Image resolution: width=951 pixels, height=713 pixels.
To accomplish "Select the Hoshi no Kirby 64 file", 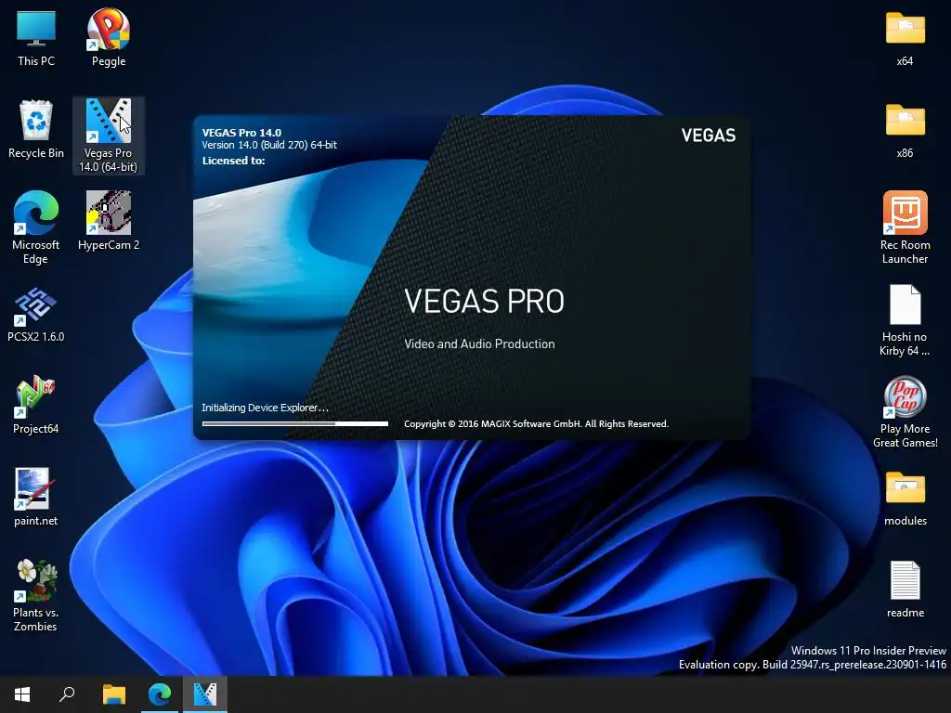I will pyautogui.click(x=905, y=320).
